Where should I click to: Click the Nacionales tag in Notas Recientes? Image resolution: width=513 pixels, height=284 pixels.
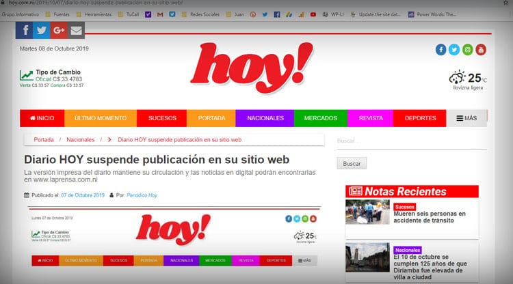coord(408,250)
